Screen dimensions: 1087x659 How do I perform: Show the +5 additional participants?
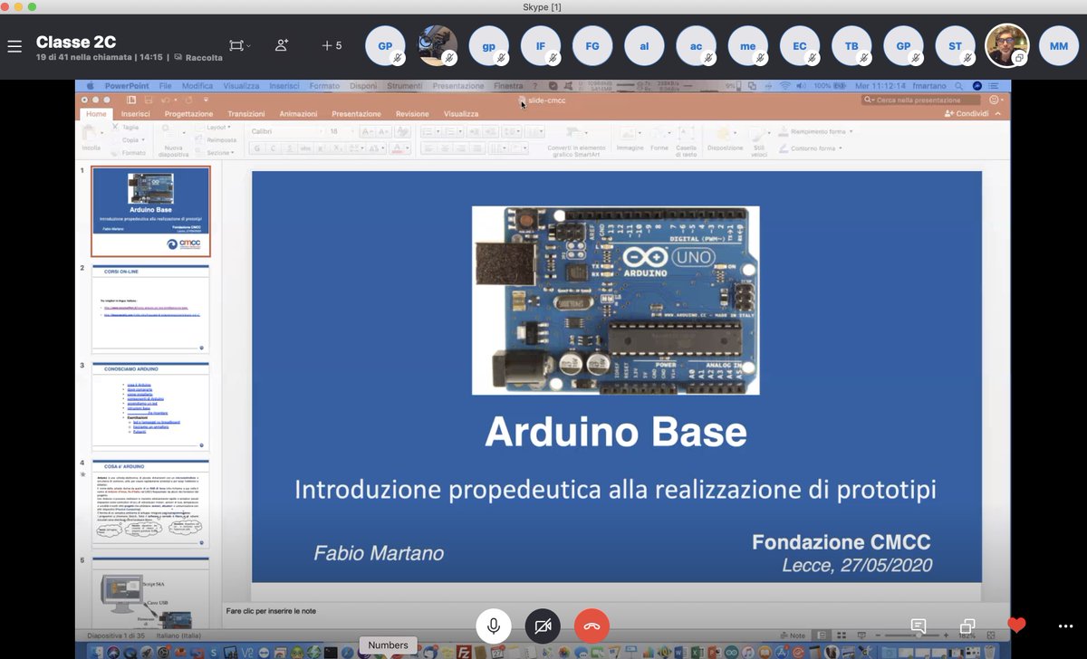pyautogui.click(x=332, y=45)
